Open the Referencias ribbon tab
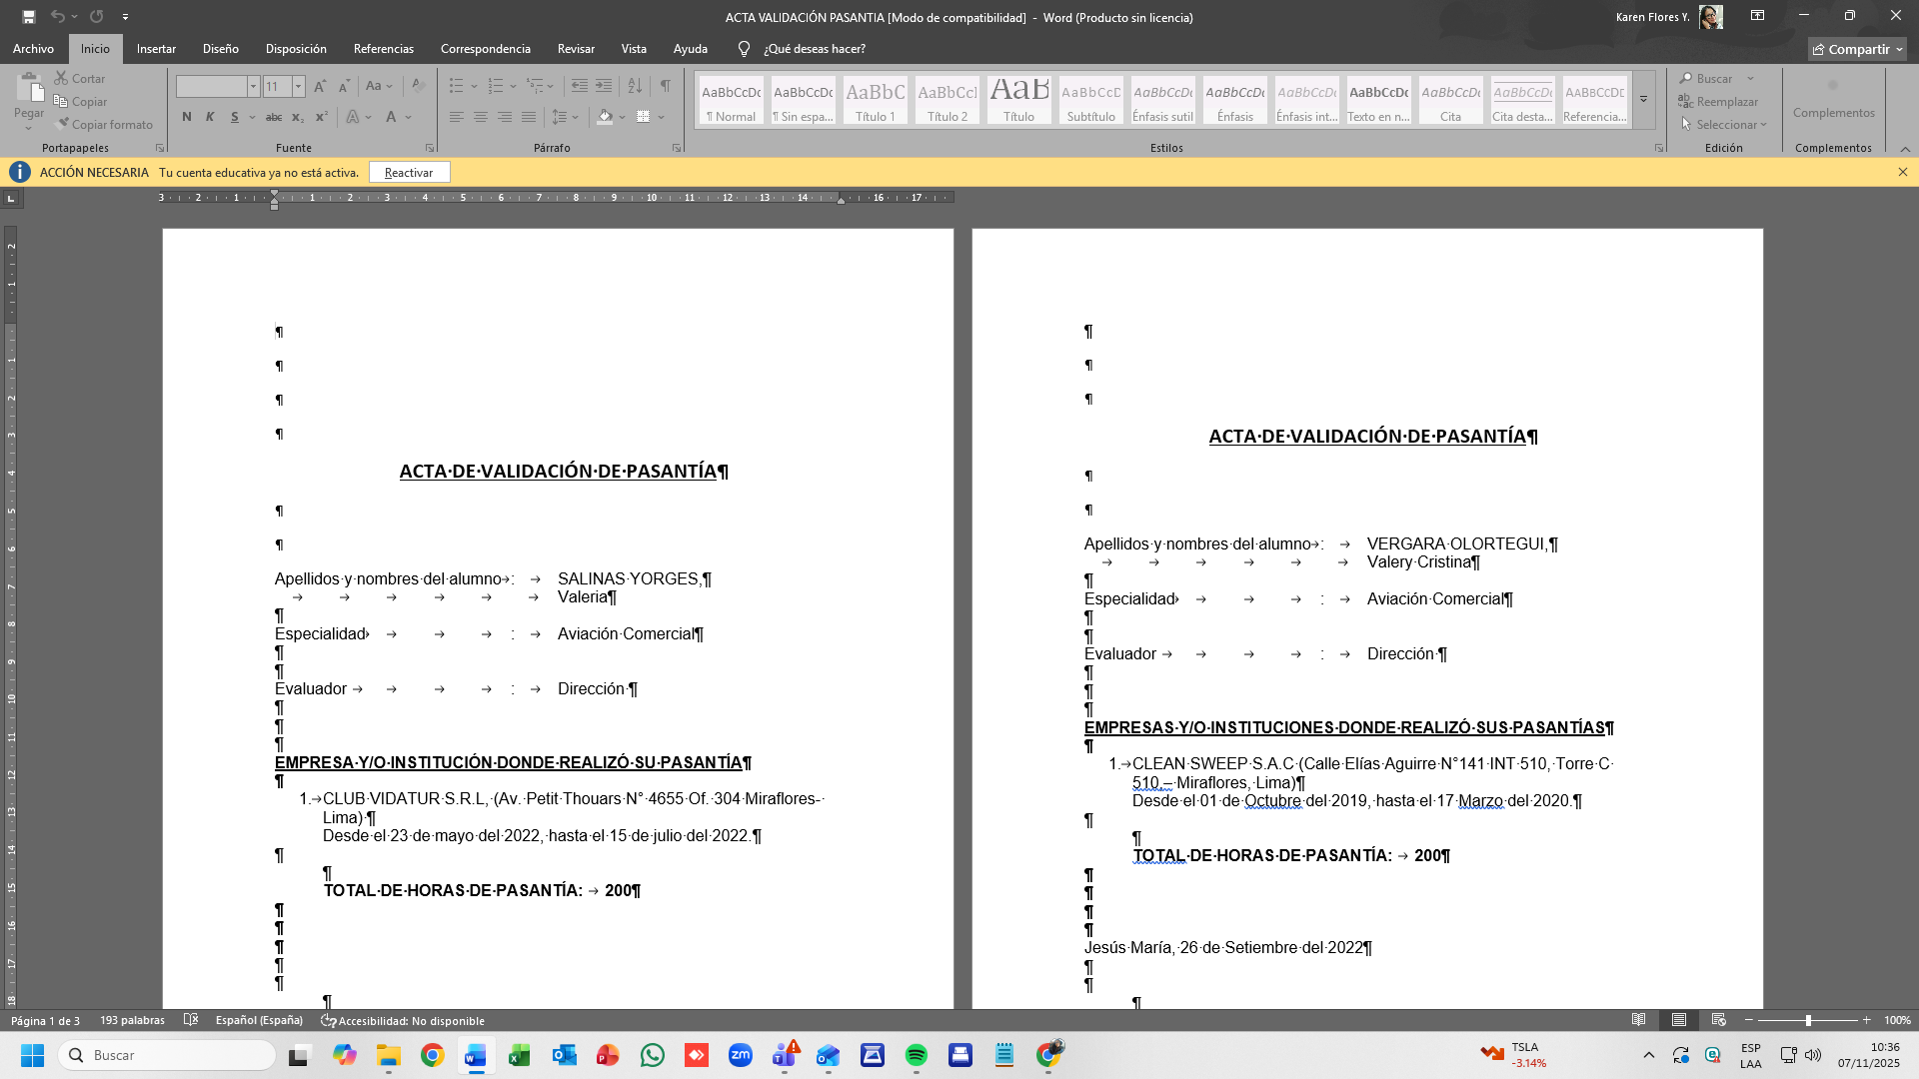This screenshot has width=1919, height=1079. tap(383, 49)
